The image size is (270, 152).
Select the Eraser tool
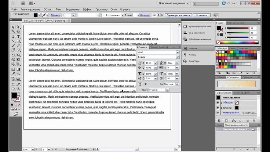(x=18, y=50)
